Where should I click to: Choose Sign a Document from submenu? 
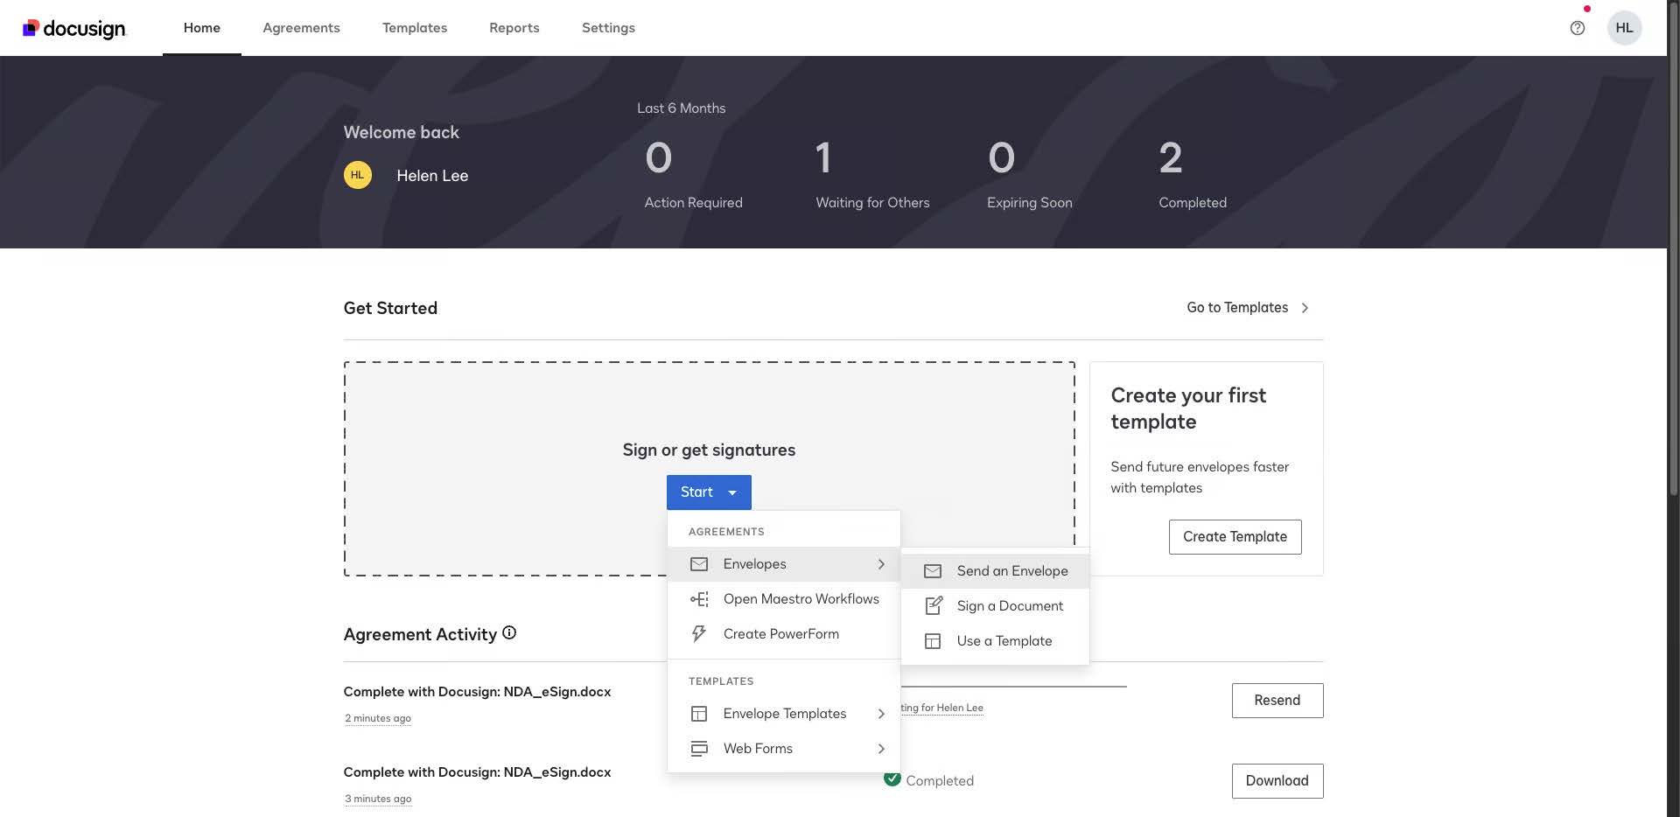tap(996, 606)
